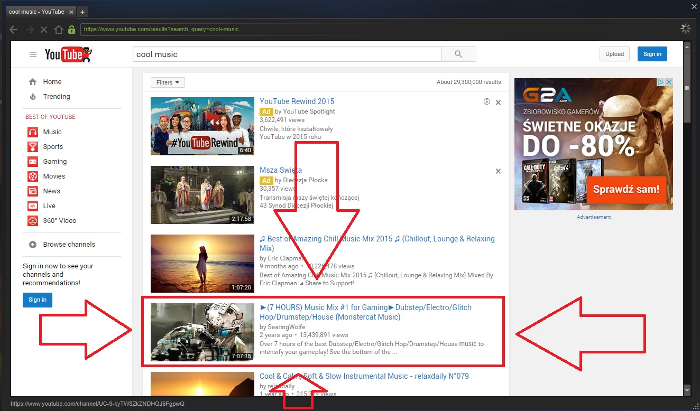
Task: Select Music in Best of YouTube
Action: [x=52, y=132]
